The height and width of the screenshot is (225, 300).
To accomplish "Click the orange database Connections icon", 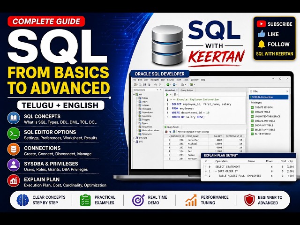I will click(14, 150).
